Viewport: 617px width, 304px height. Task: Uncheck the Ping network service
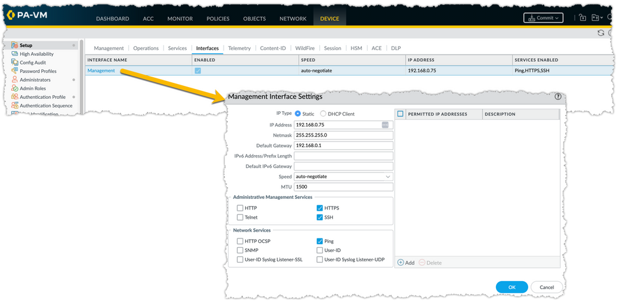point(320,241)
